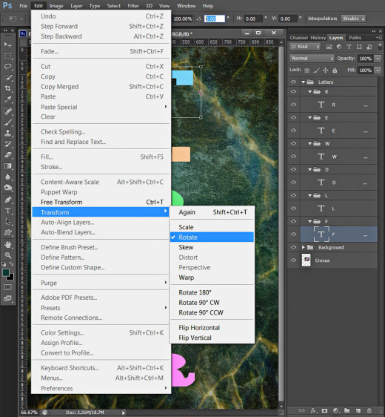Hide the R group folder

293,91
